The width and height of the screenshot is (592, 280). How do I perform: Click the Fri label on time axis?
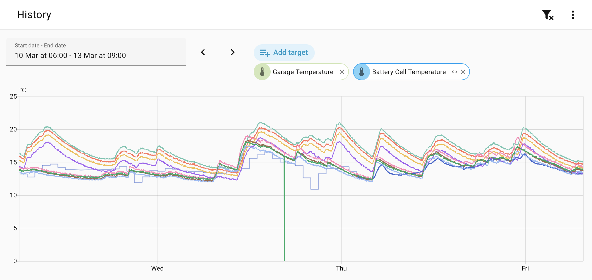pyautogui.click(x=525, y=268)
